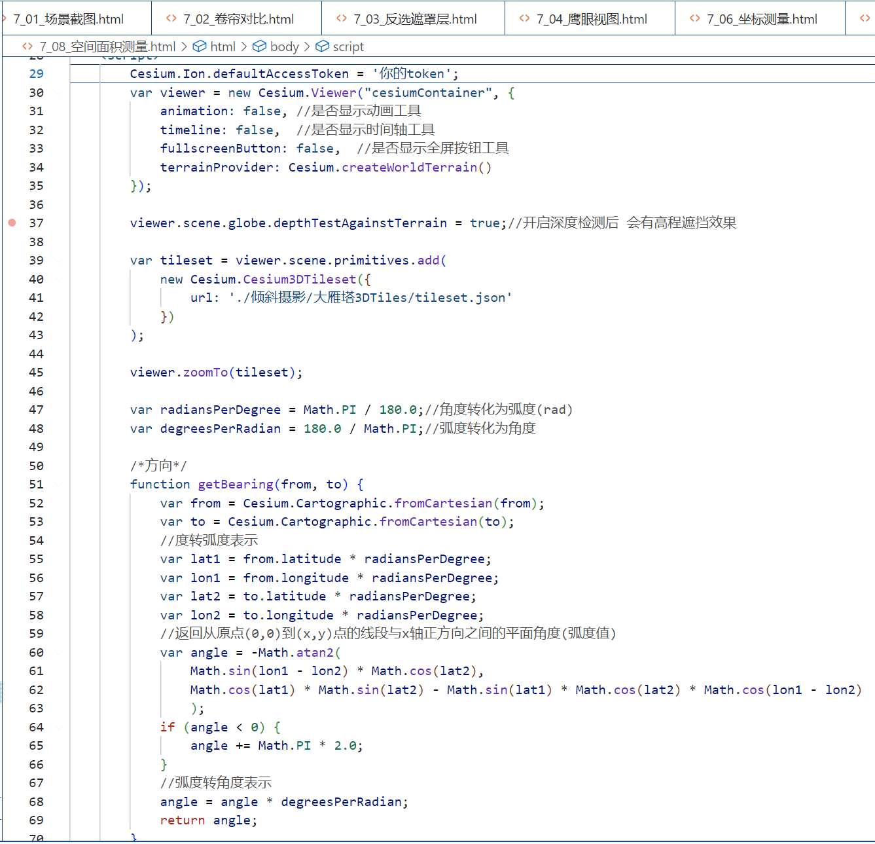Click the comment //度转弧度表示
875x844 pixels.
click(209, 541)
